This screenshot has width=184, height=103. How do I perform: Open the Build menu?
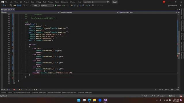coord(32,2)
